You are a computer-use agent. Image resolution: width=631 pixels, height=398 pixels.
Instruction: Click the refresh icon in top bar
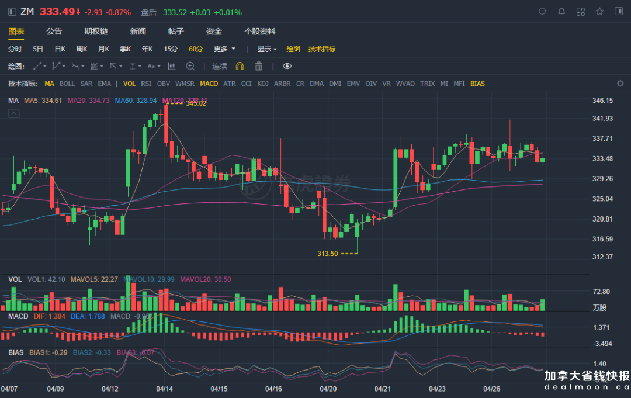coord(542,12)
